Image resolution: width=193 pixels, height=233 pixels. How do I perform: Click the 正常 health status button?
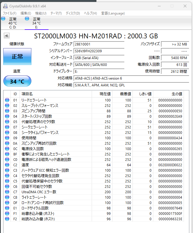17,57
